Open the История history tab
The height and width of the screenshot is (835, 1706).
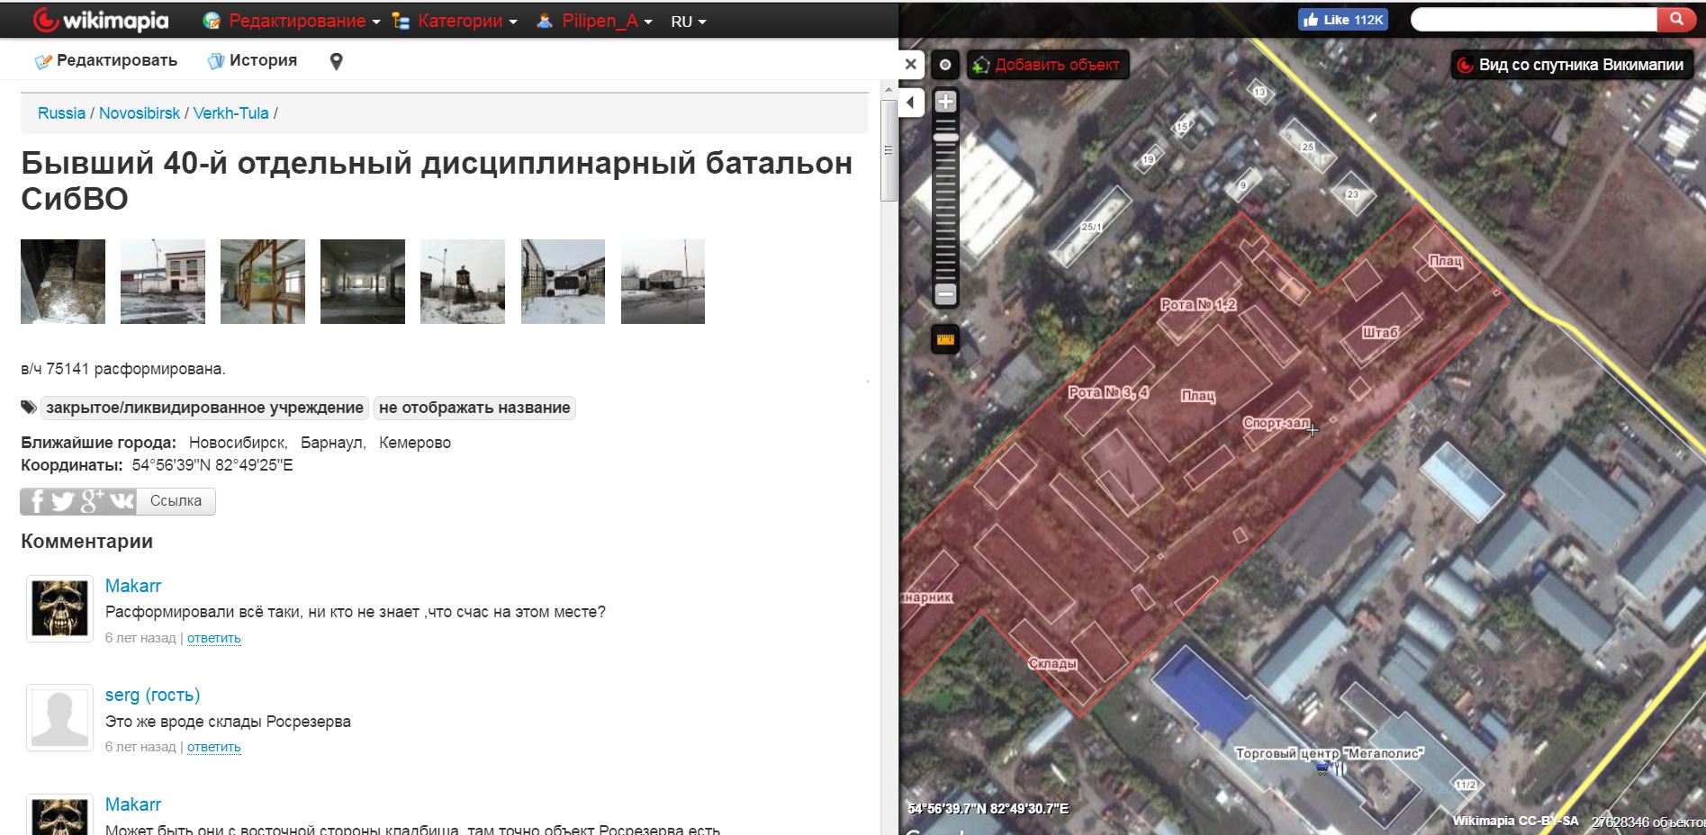click(x=252, y=61)
